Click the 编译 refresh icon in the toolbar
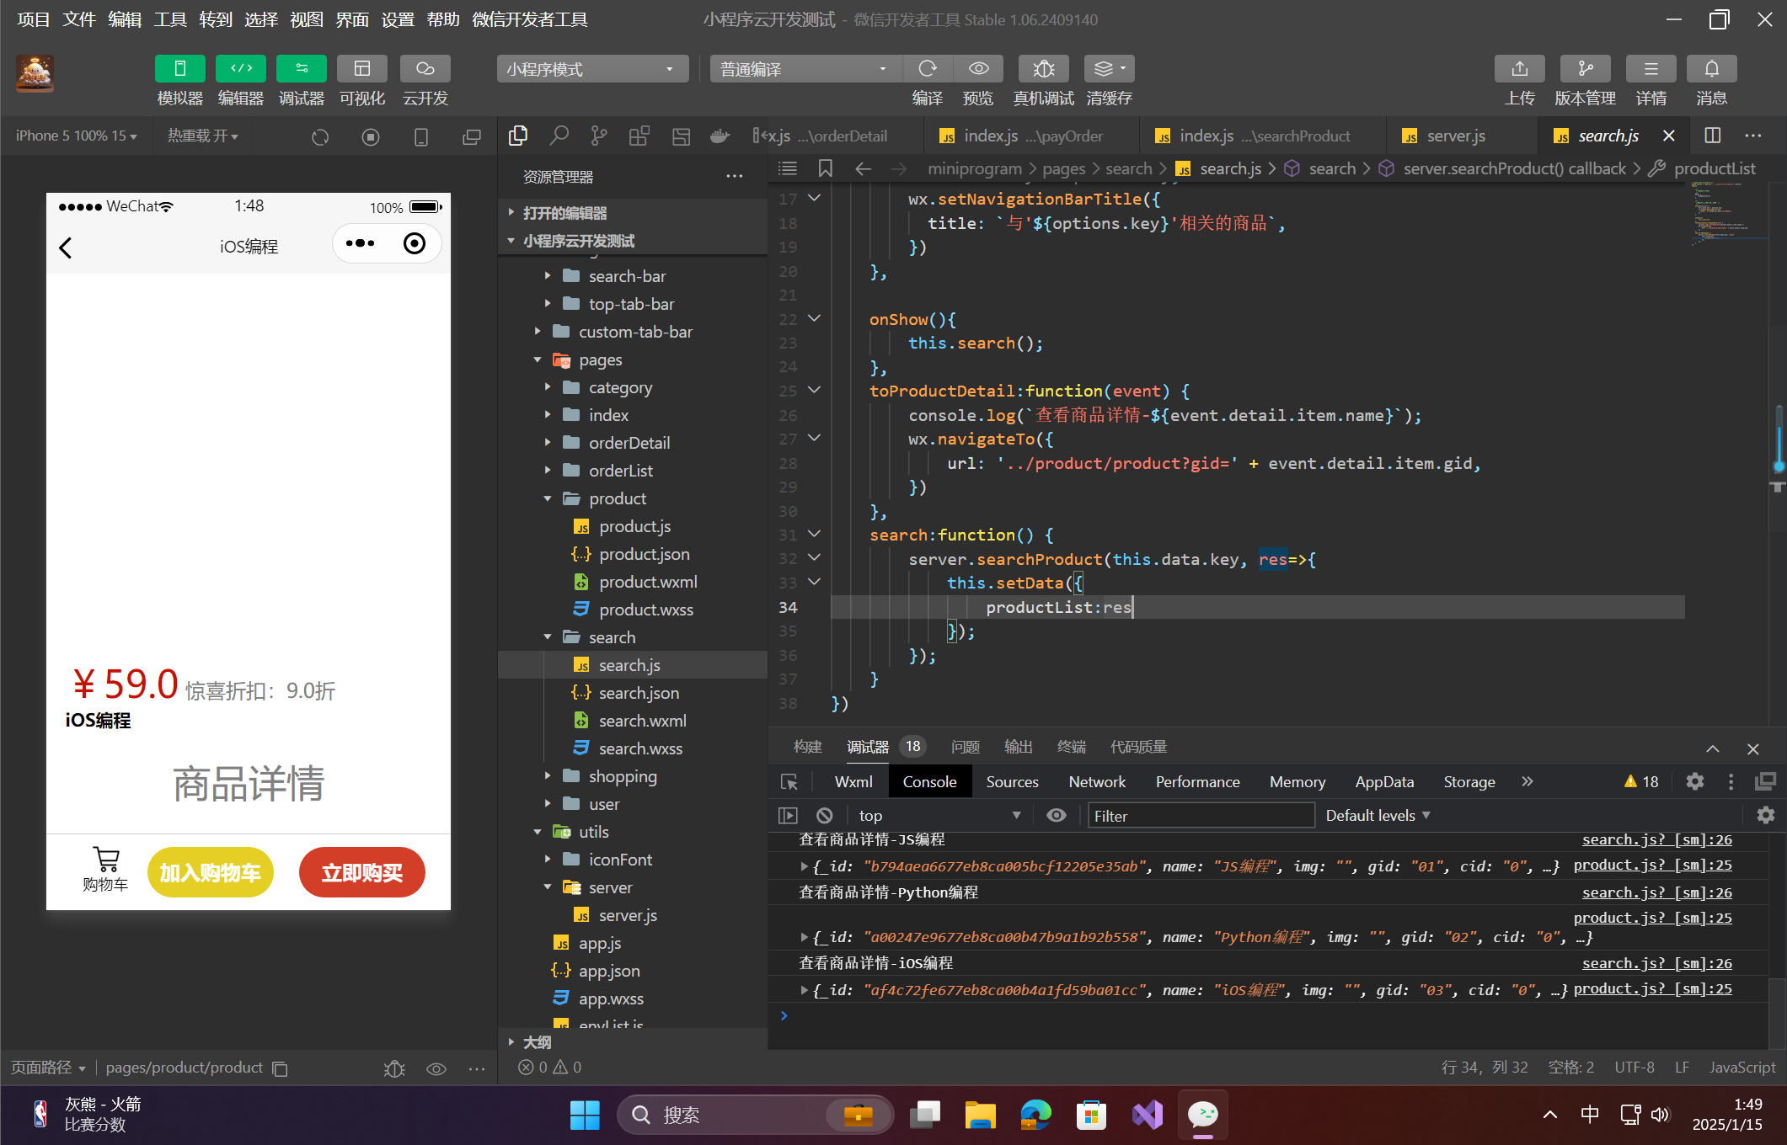 coord(928,69)
